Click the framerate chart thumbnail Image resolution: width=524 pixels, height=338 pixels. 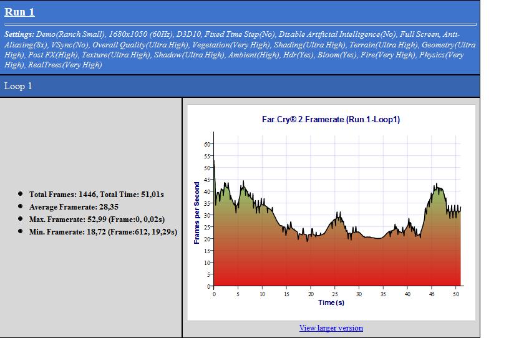pos(331,213)
